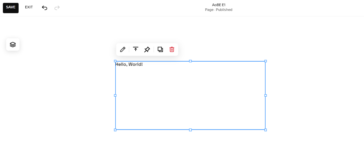Move block to top with the arrow icon
Image resolution: width=364 pixels, height=157 pixels.
[x=136, y=49]
